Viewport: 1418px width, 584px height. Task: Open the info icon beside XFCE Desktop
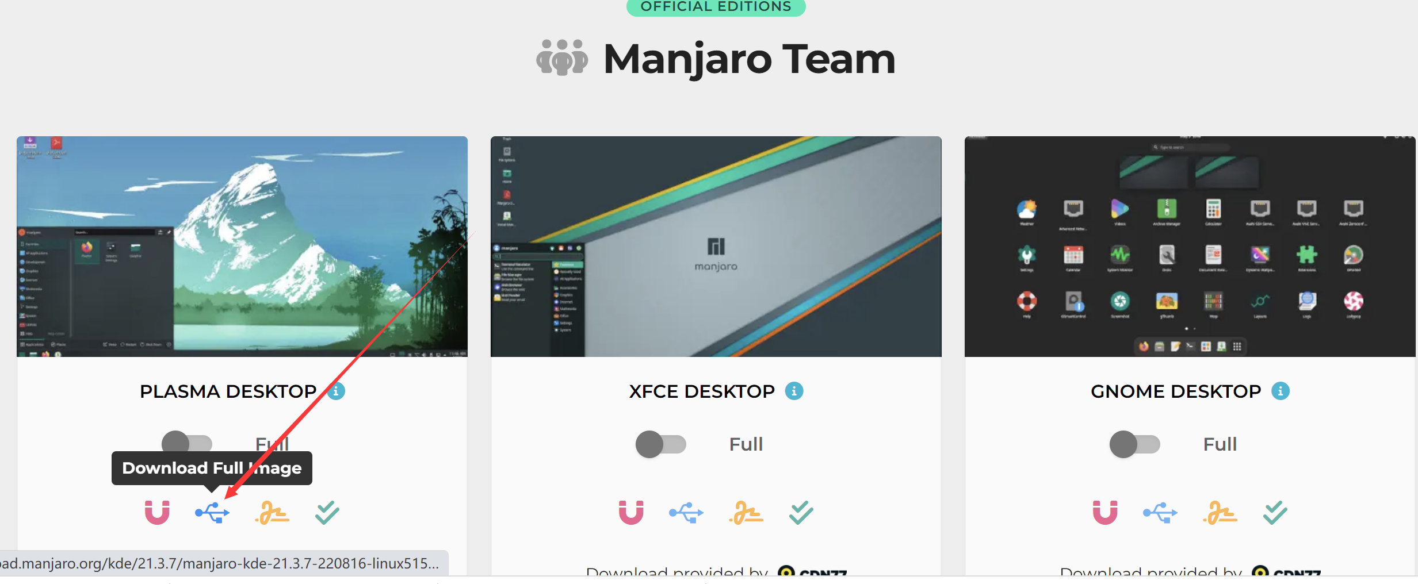794,391
